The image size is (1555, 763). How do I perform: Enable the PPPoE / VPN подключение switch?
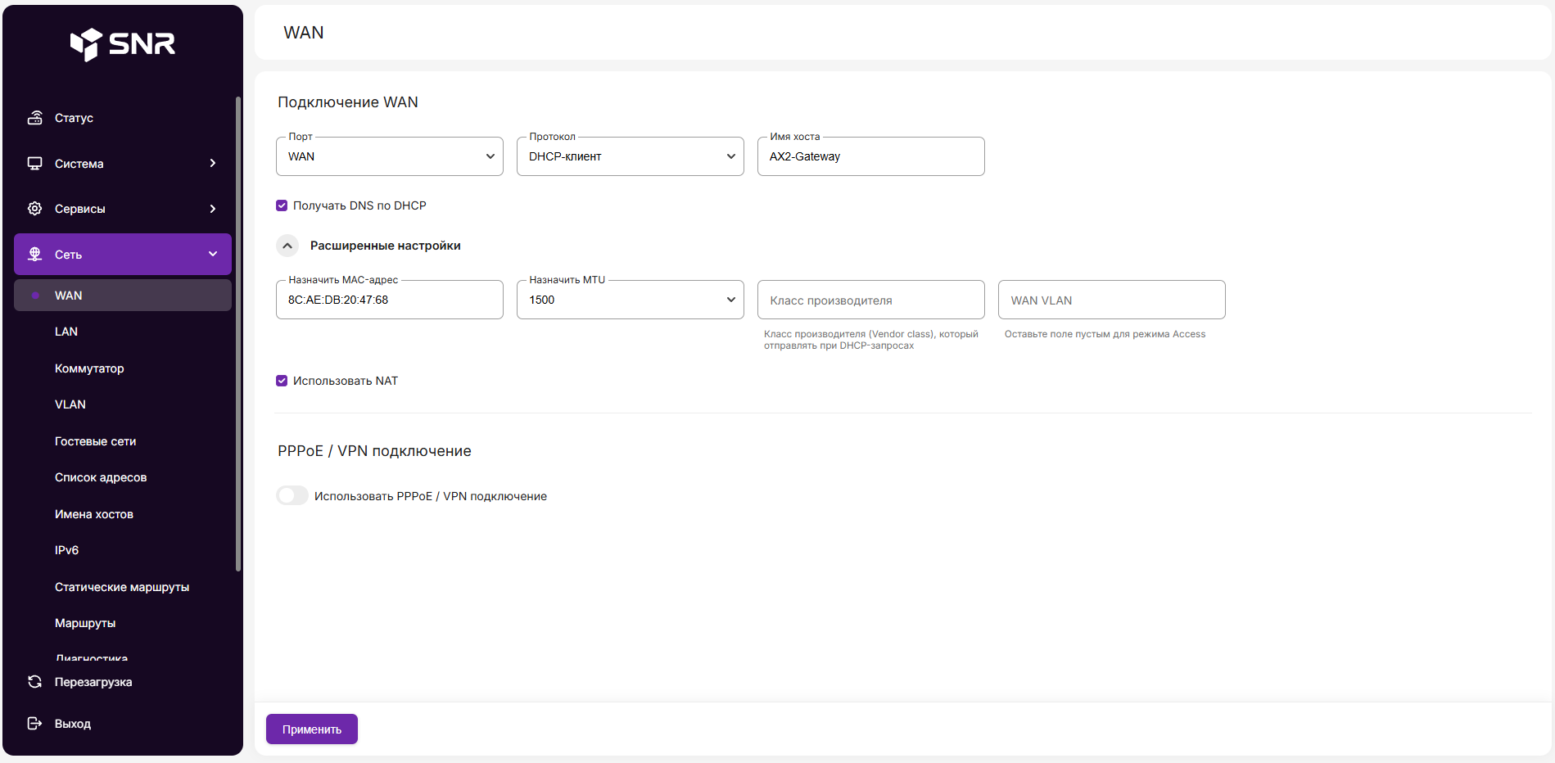click(x=292, y=495)
